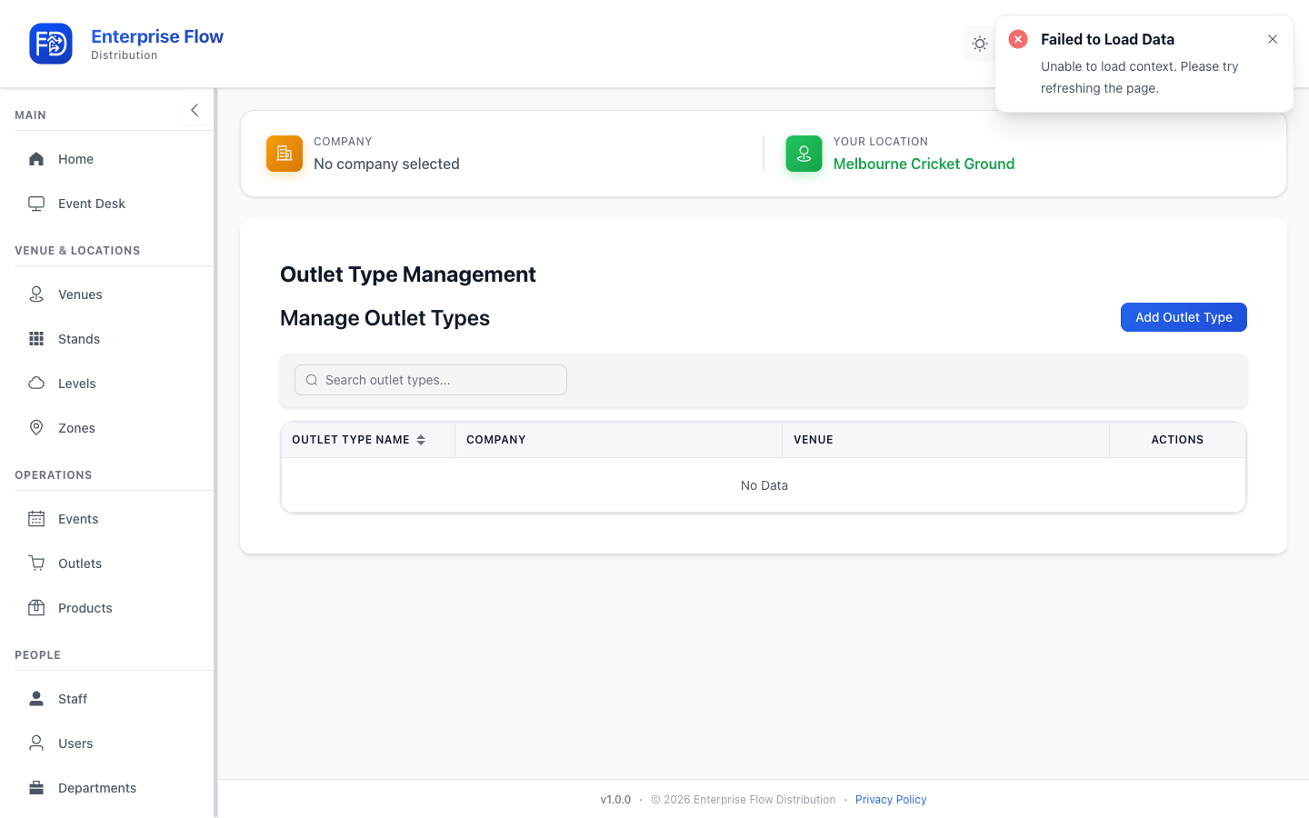Select the Products box icon
This screenshot has height=818, width=1309.
(x=36, y=608)
